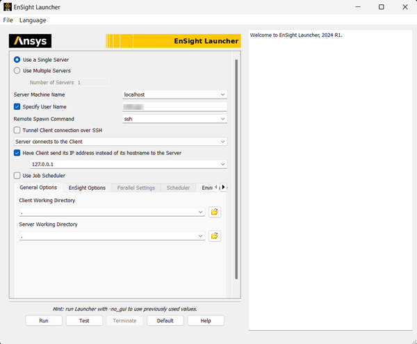Click the "Server Machine Name" label
This screenshot has height=344, width=417.
[40, 95]
